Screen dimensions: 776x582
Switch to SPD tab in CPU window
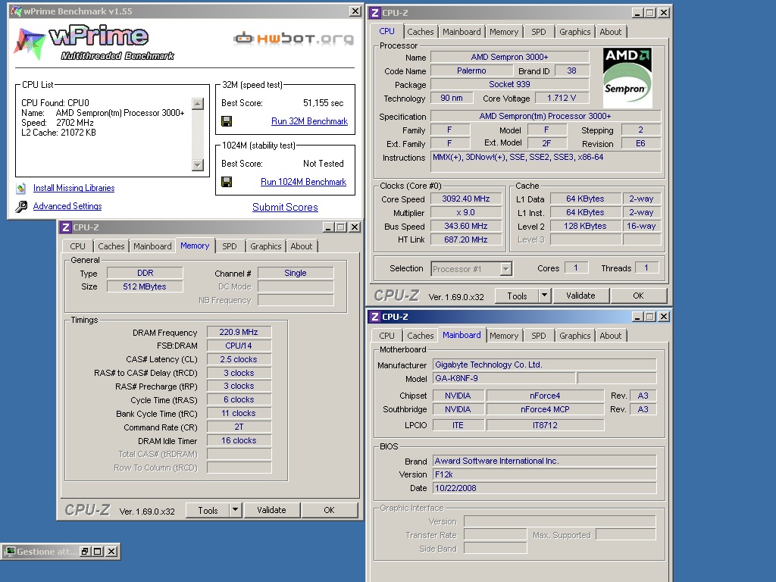pyautogui.click(x=539, y=32)
